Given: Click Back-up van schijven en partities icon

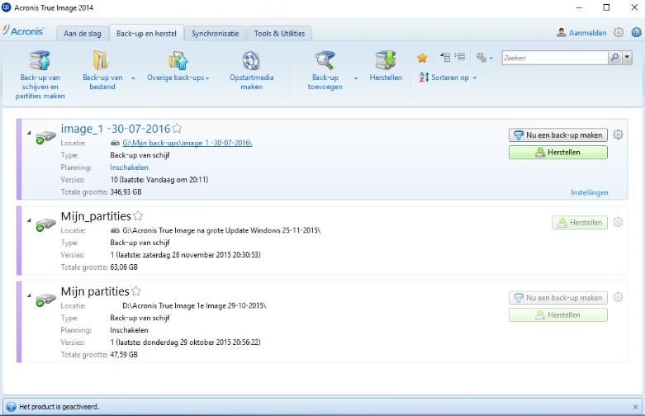Looking at the screenshot, I should 40,60.
